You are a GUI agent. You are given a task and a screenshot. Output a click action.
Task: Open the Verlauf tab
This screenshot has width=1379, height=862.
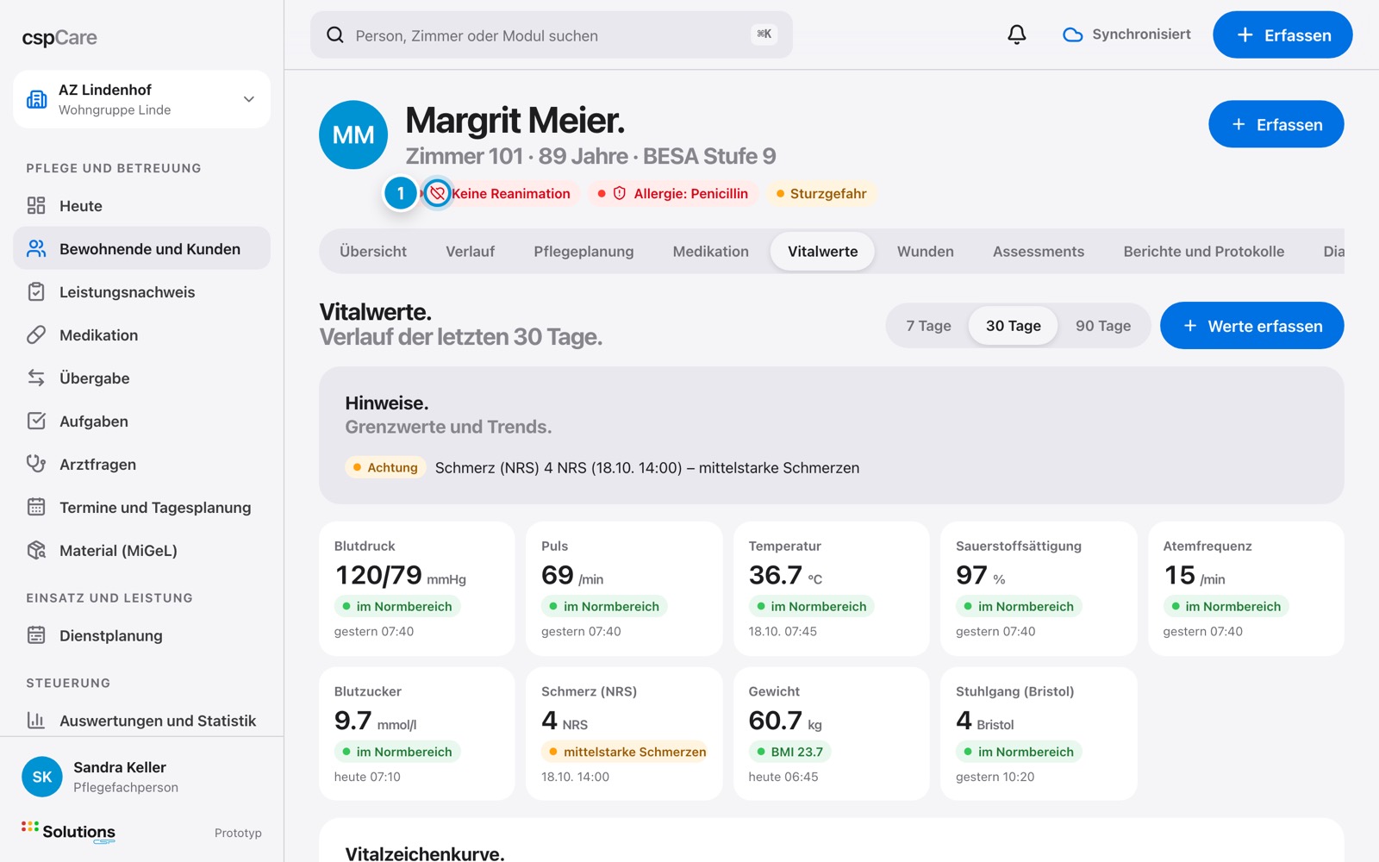click(x=471, y=252)
